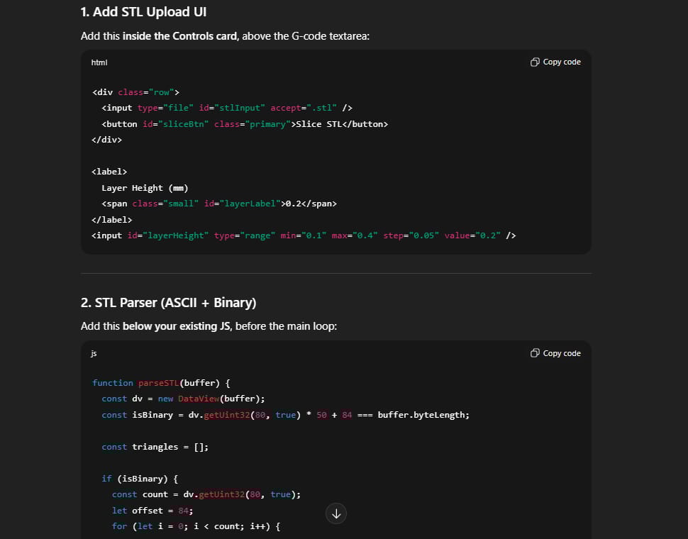688x539 pixels.
Task: Select the html language label
Action: (99, 62)
